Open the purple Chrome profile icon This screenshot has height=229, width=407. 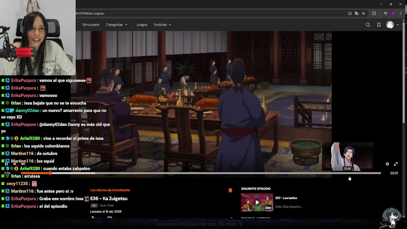pyautogui.click(x=393, y=13)
